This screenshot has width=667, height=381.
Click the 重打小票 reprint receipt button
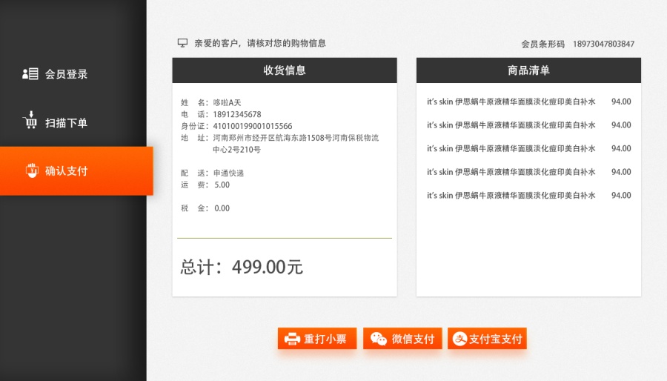(x=317, y=339)
